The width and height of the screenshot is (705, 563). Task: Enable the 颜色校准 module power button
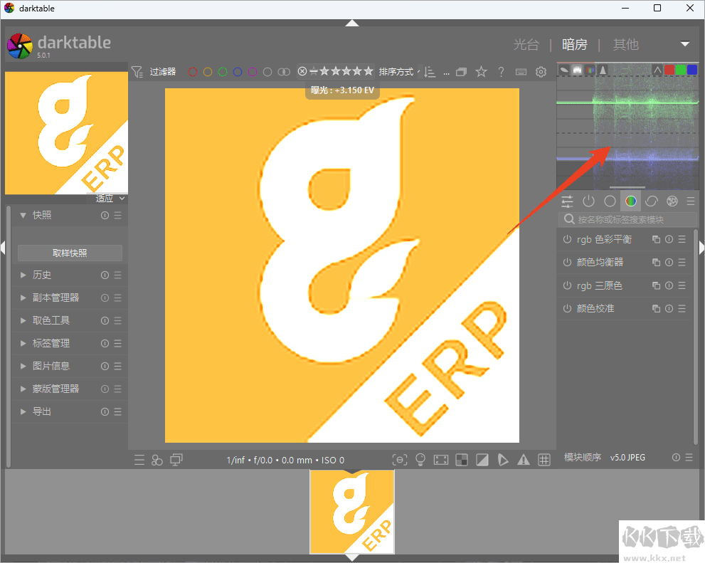(x=567, y=308)
